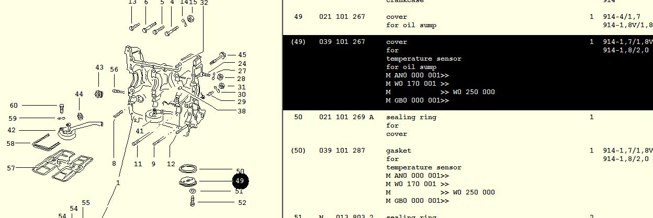This screenshot has height=218, width=653.
Task: Select callout 57 beside the gasket drawing
Action: [11, 168]
